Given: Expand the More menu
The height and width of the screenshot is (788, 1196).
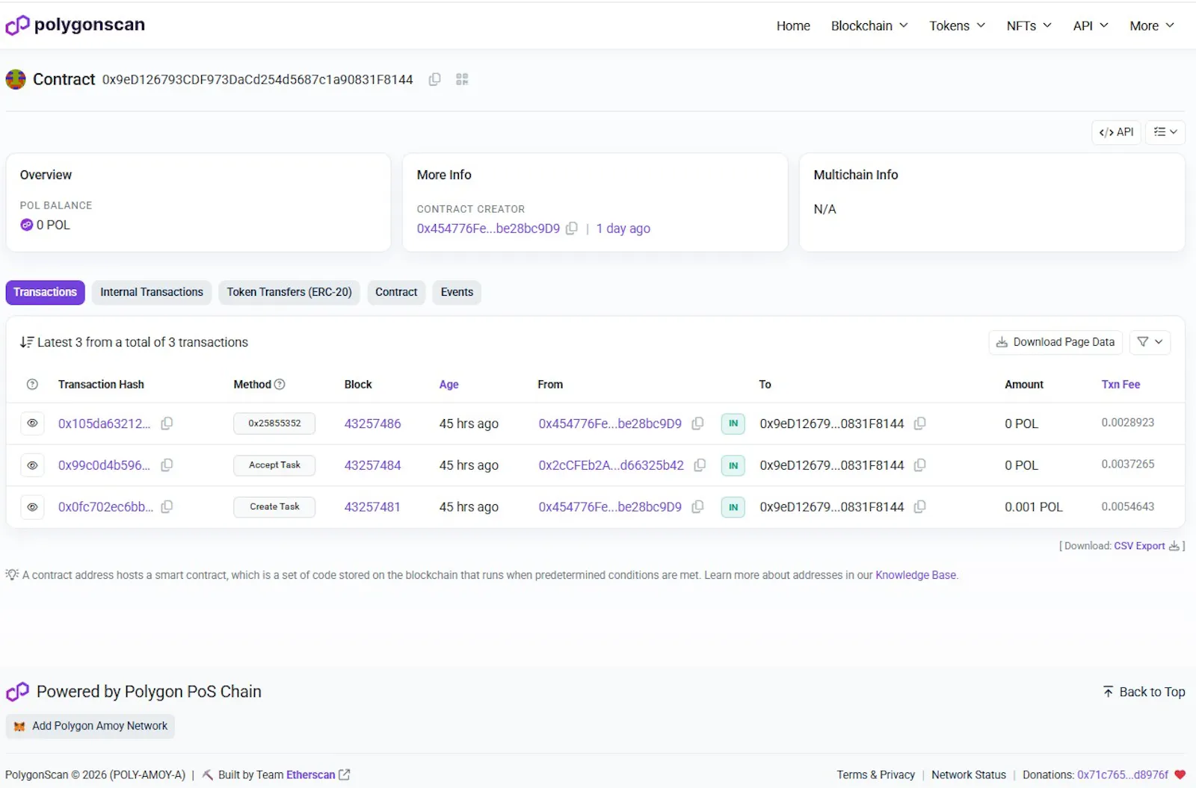Looking at the screenshot, I should tap(1152, 25).
